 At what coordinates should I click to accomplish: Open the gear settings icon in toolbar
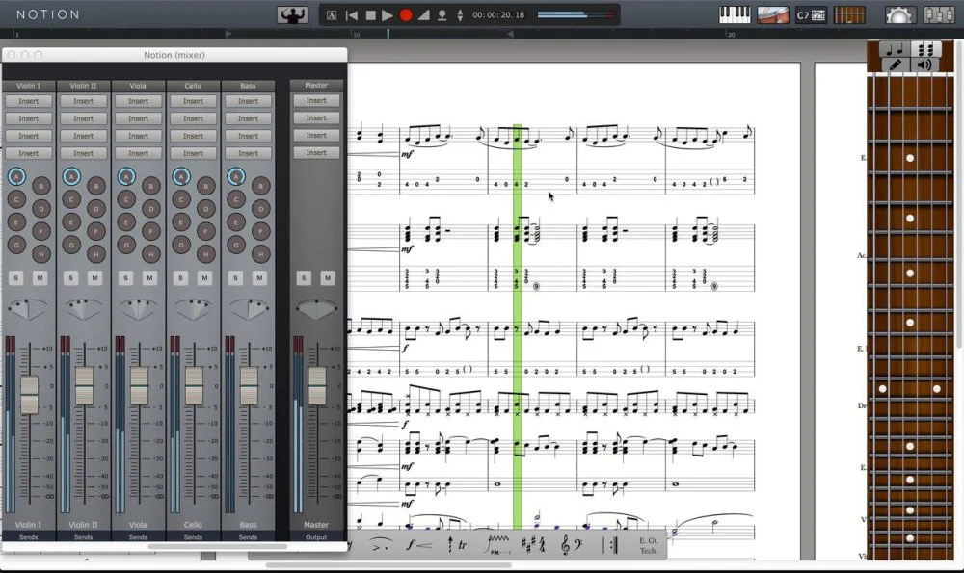coord(899,14)
